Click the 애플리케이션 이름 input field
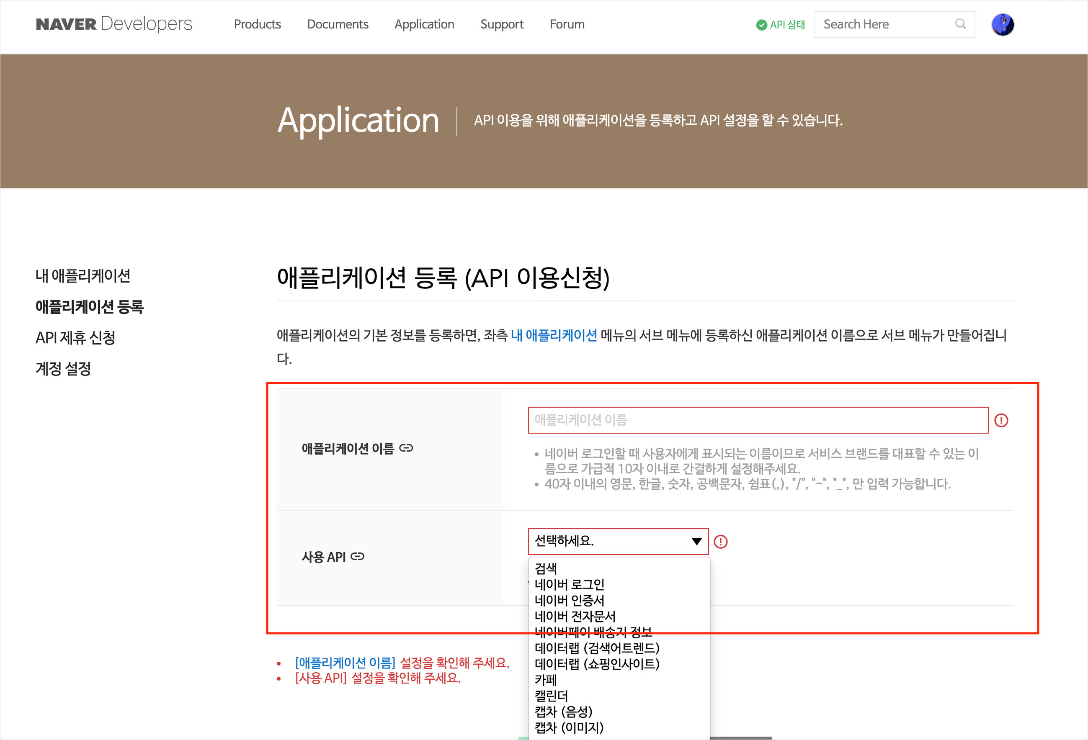This screenshot has width=1088, height=740. coord(758,420)
